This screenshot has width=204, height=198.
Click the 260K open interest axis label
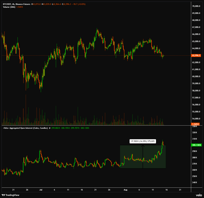[195, 170]
